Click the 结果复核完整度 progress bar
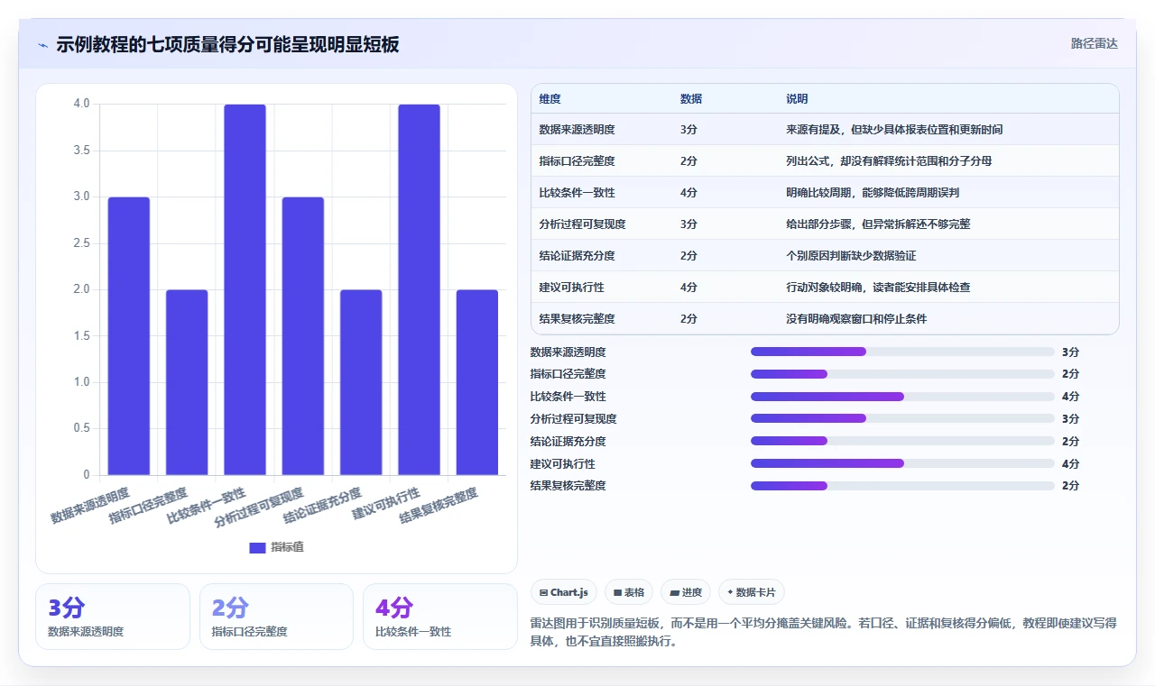1155x686 pixels. tap(902, 486)
